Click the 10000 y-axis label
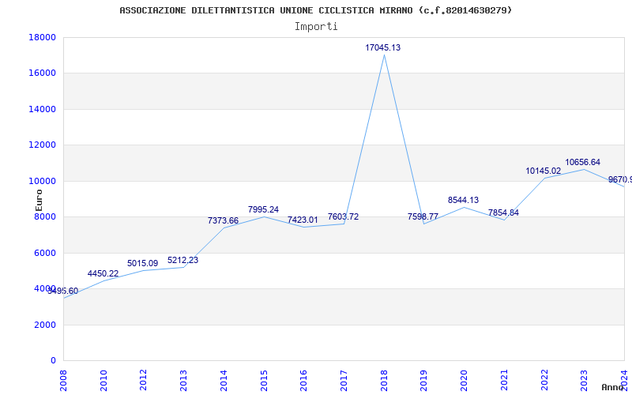The height and width of the screenshot is (395, 632). click(43, 181)
